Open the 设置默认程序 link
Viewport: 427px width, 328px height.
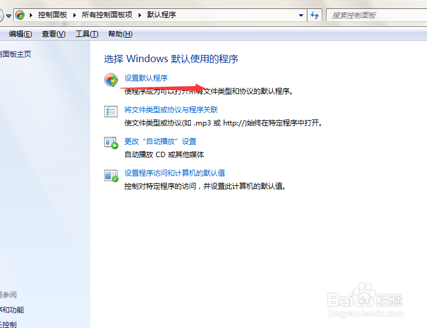click(x=146, y=78)
